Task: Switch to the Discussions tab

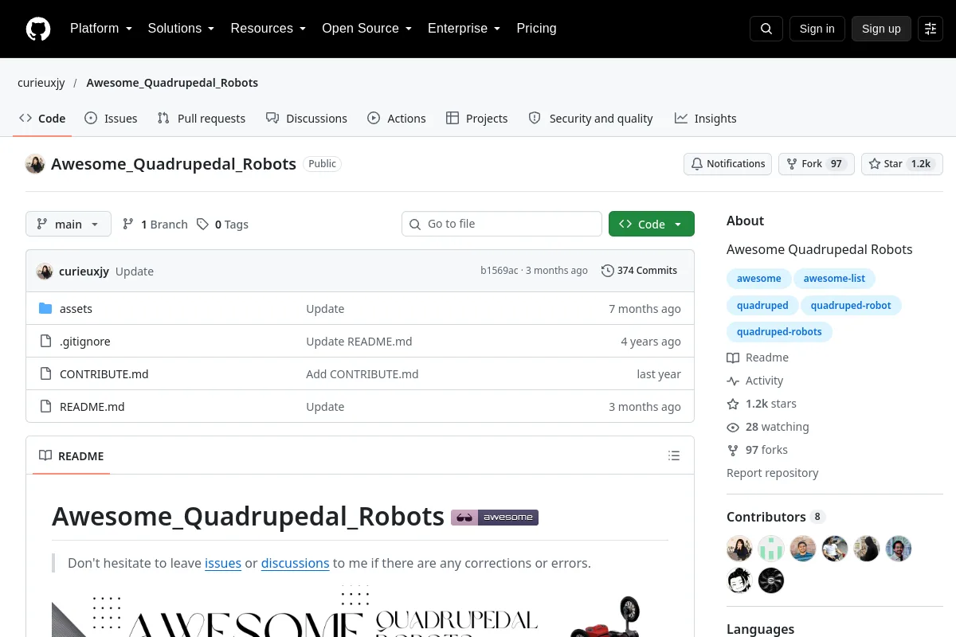Action: point(307,119)
